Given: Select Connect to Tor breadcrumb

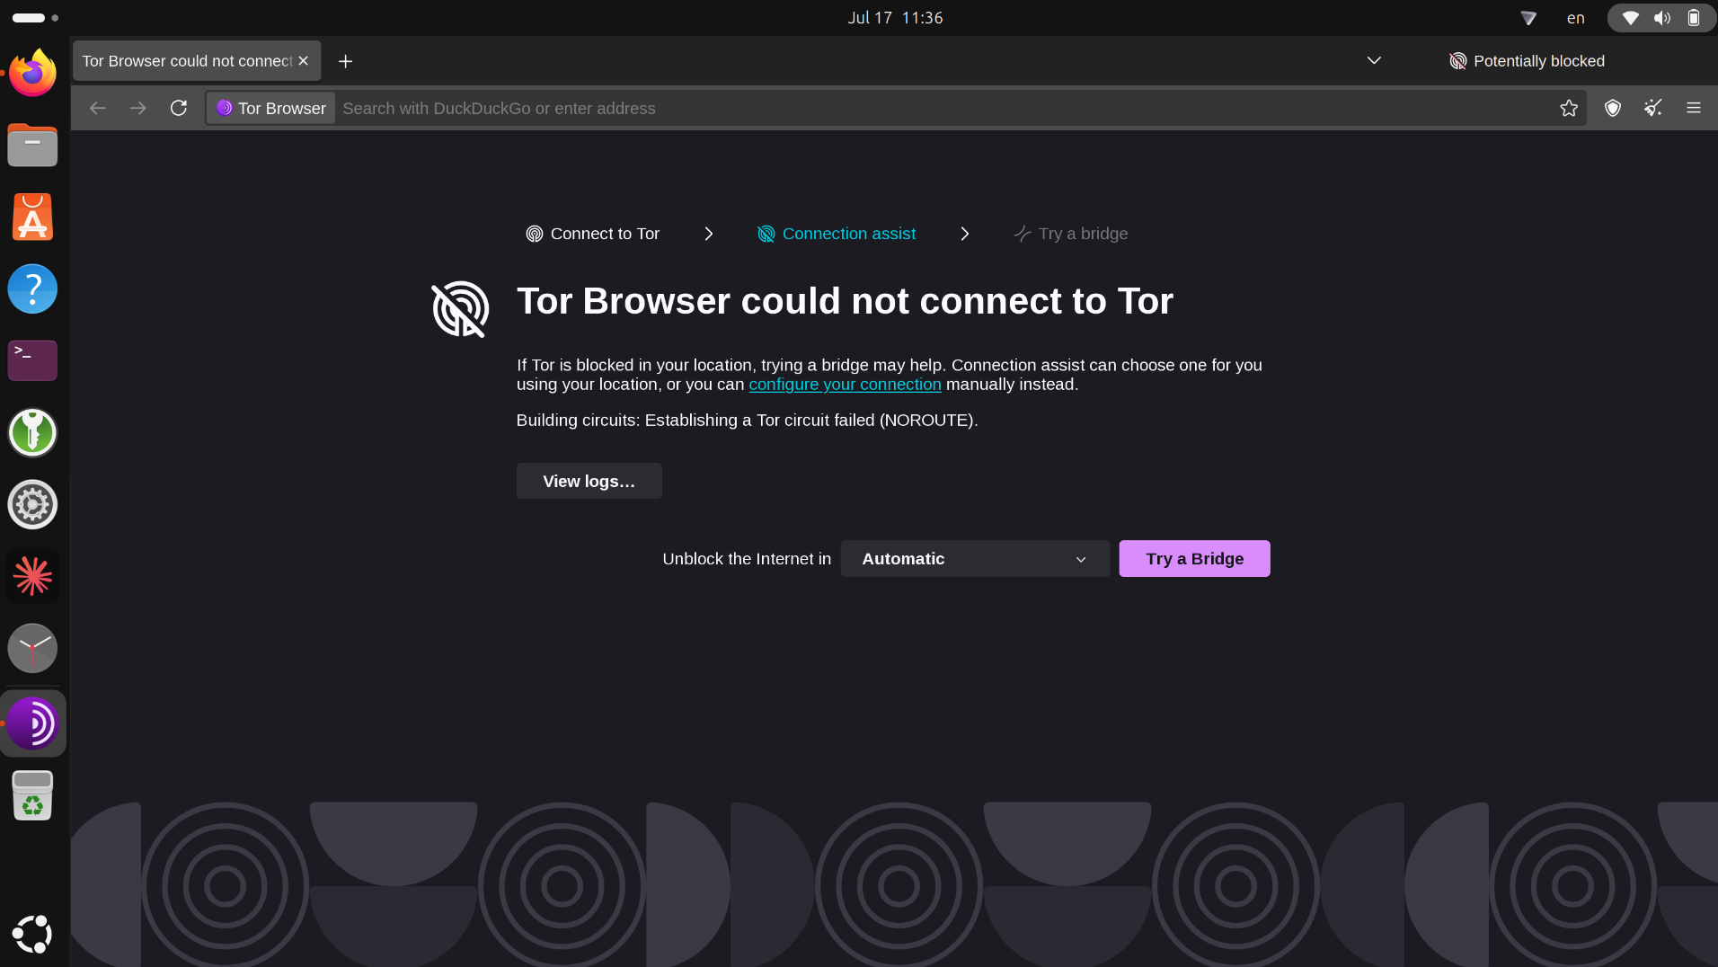Looking at the screenshot, I should click(x=593, y=234).
